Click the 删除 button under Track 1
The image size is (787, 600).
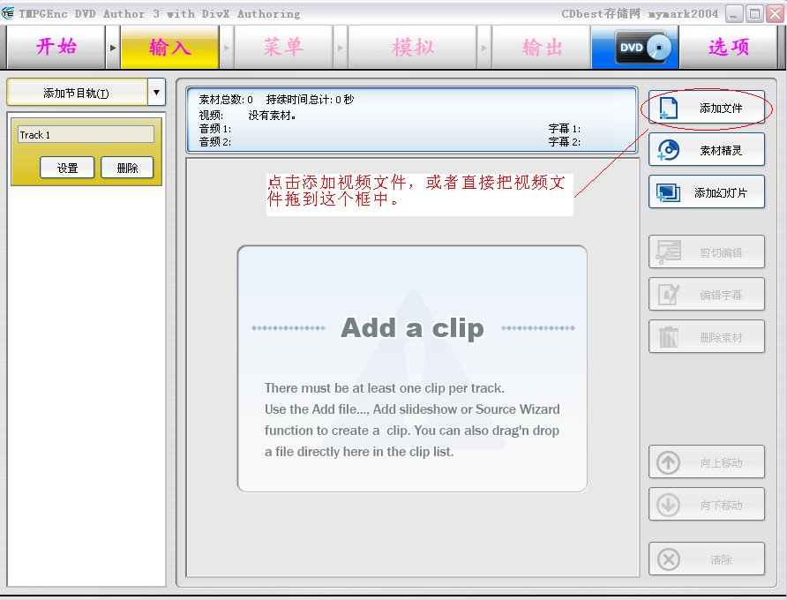pos(127,167)
